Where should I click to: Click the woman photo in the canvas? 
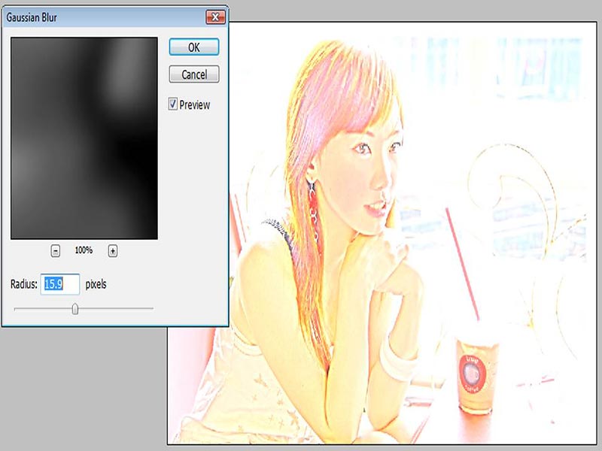pos(382,233)
